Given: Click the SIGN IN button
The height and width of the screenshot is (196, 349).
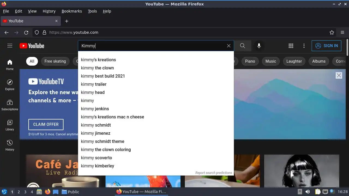Looking at the screenshot, I should tap(327, 46).
